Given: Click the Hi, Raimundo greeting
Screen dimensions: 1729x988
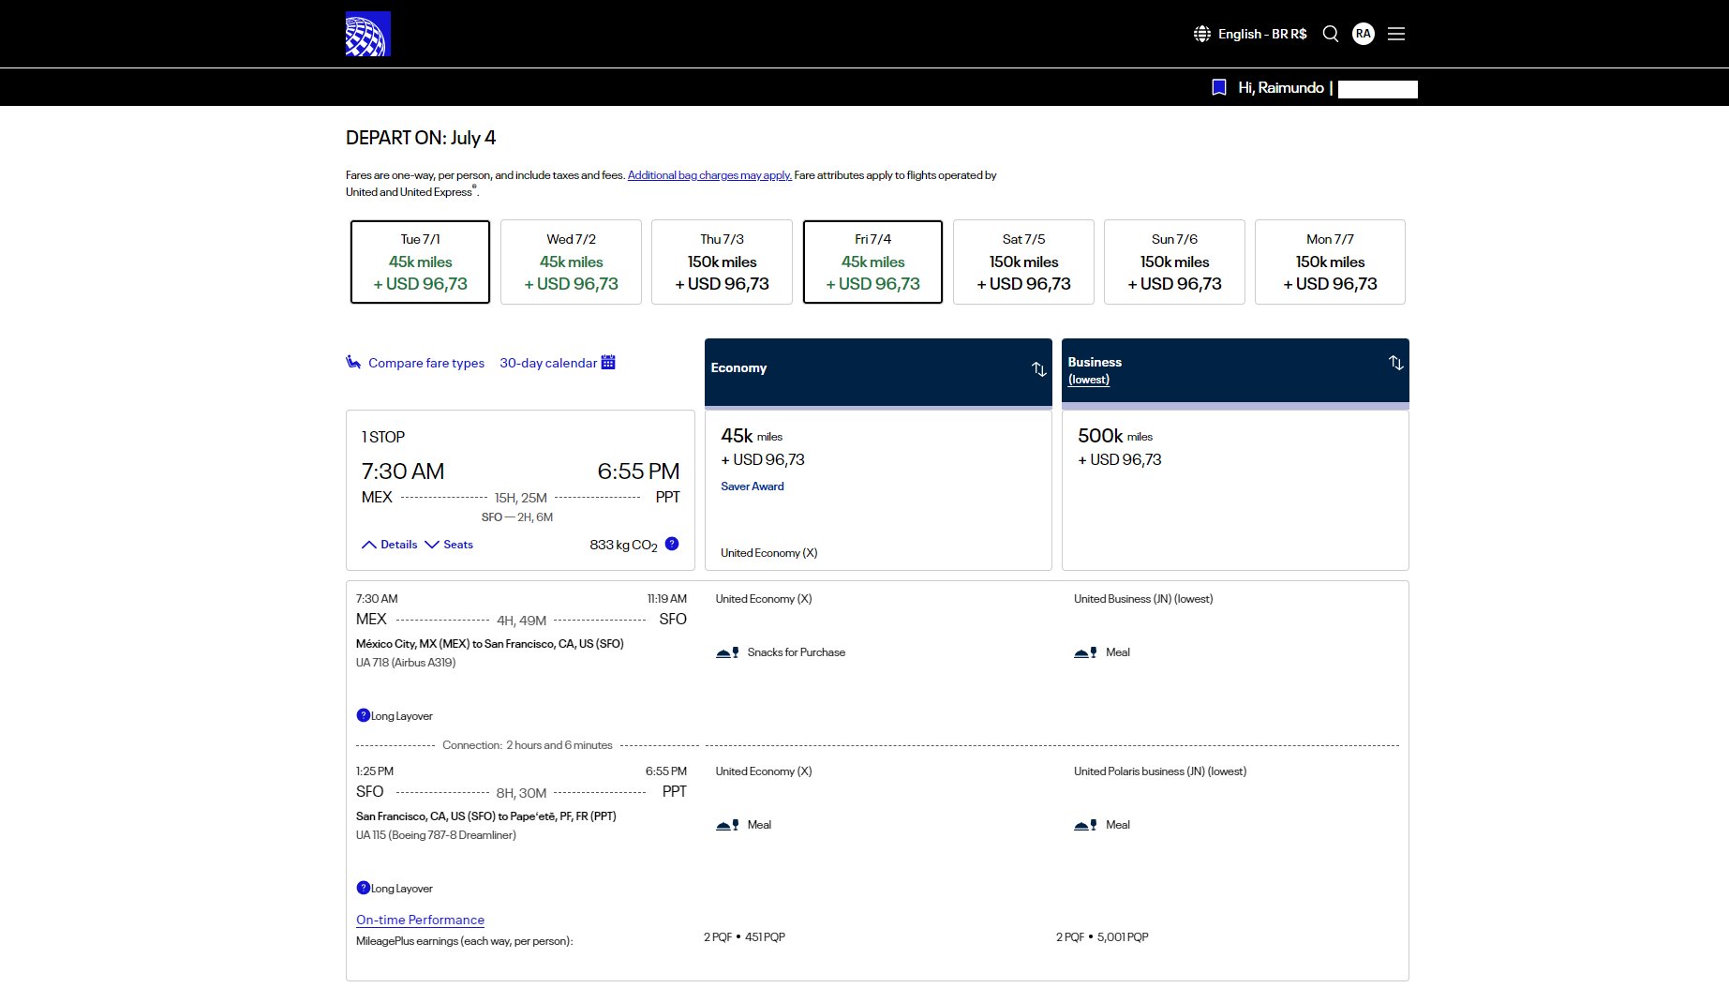Looking at the screenshot, I should pos(1281,87).
